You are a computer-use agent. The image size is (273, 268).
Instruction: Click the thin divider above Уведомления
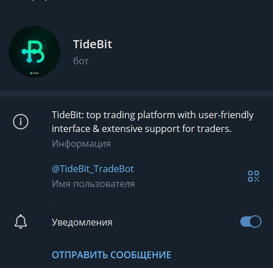coord(162,201)
